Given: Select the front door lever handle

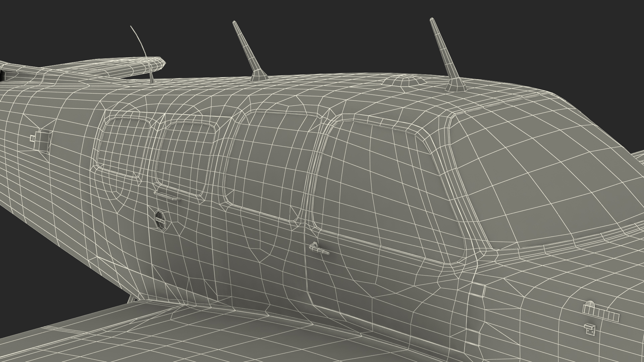Looking at the screenshot, I should [x=319, y=249].
